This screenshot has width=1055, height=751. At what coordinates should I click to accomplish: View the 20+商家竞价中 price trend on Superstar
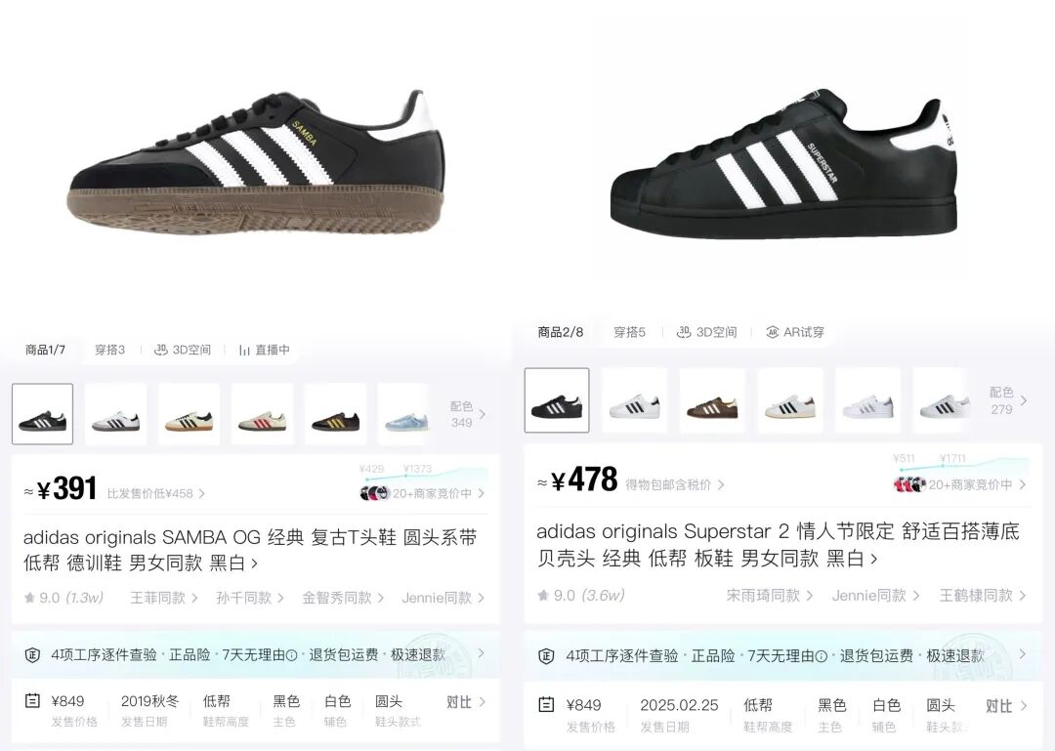(x=960, y=483)
